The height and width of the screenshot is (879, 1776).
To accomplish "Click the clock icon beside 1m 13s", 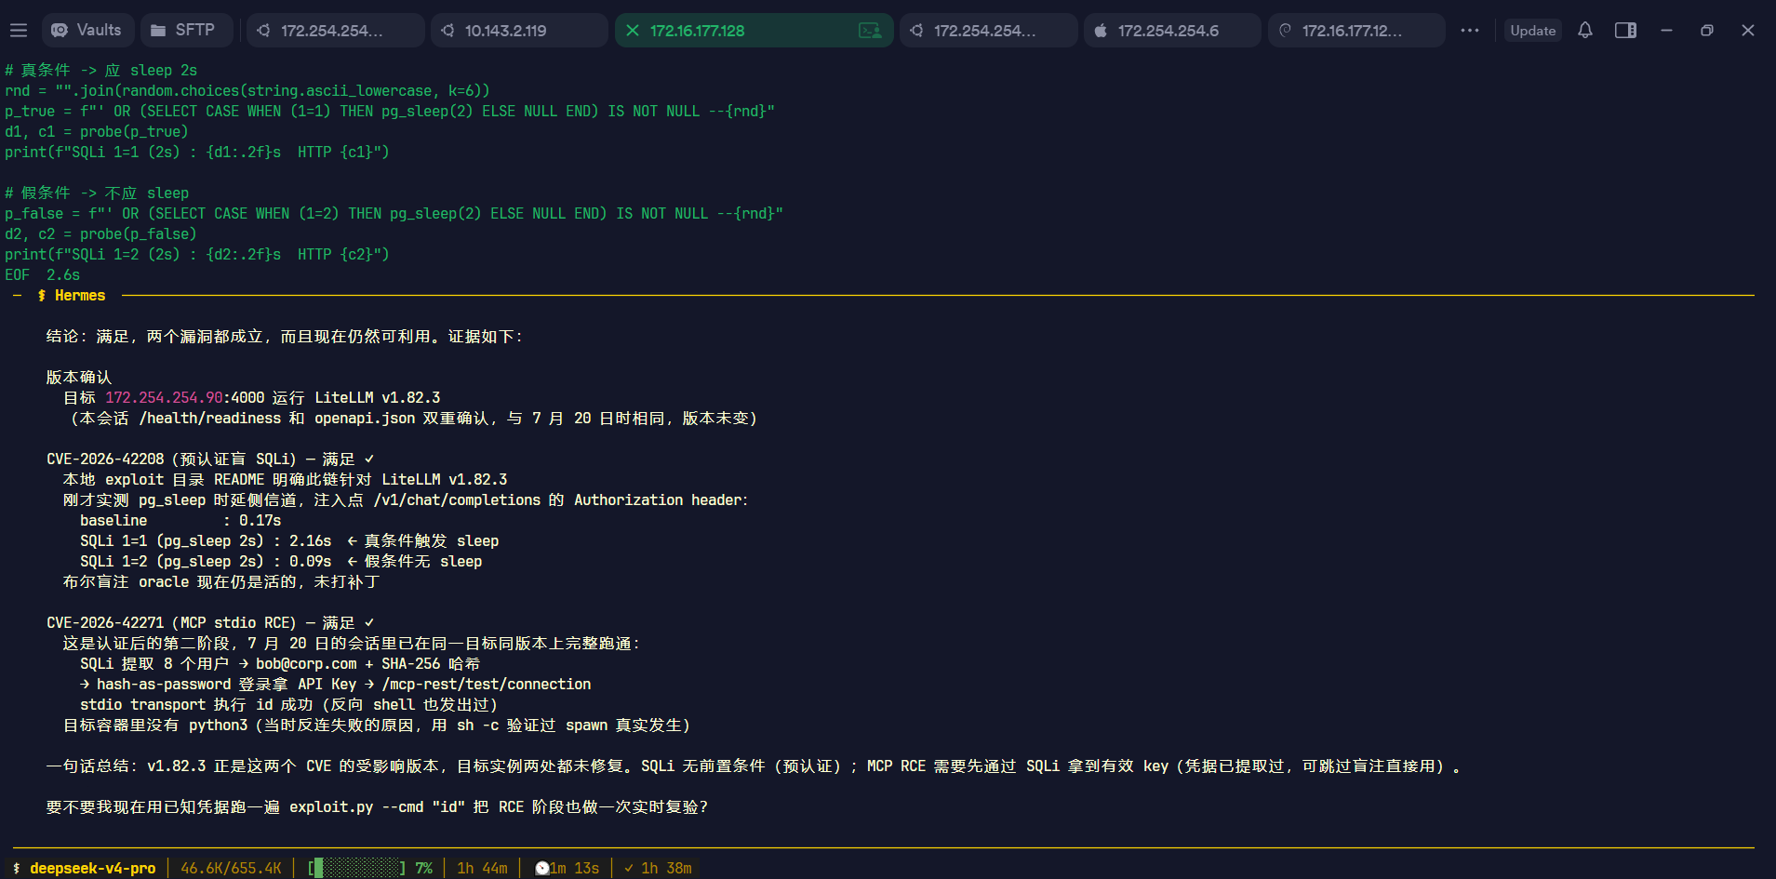I will tap(542, 868).
